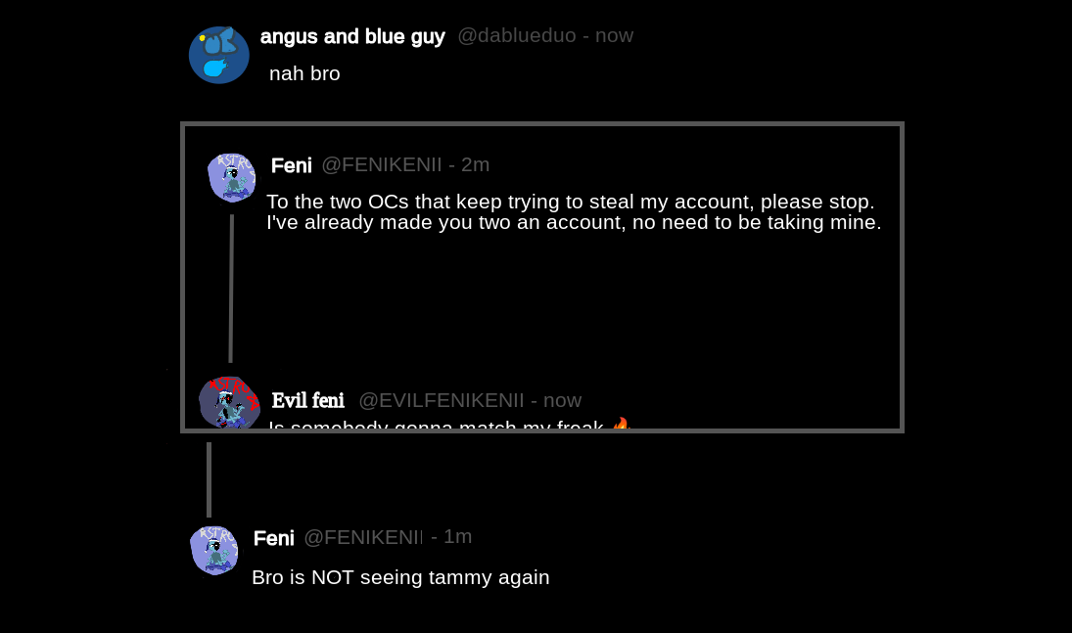The width and height of the screenshot is (1072, 633).
Task: Open Evil feni's red-scribbled avatar
Action: (229, 402)
